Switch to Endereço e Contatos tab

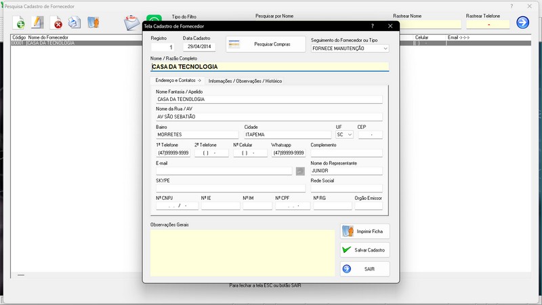[x=178, y=80]
